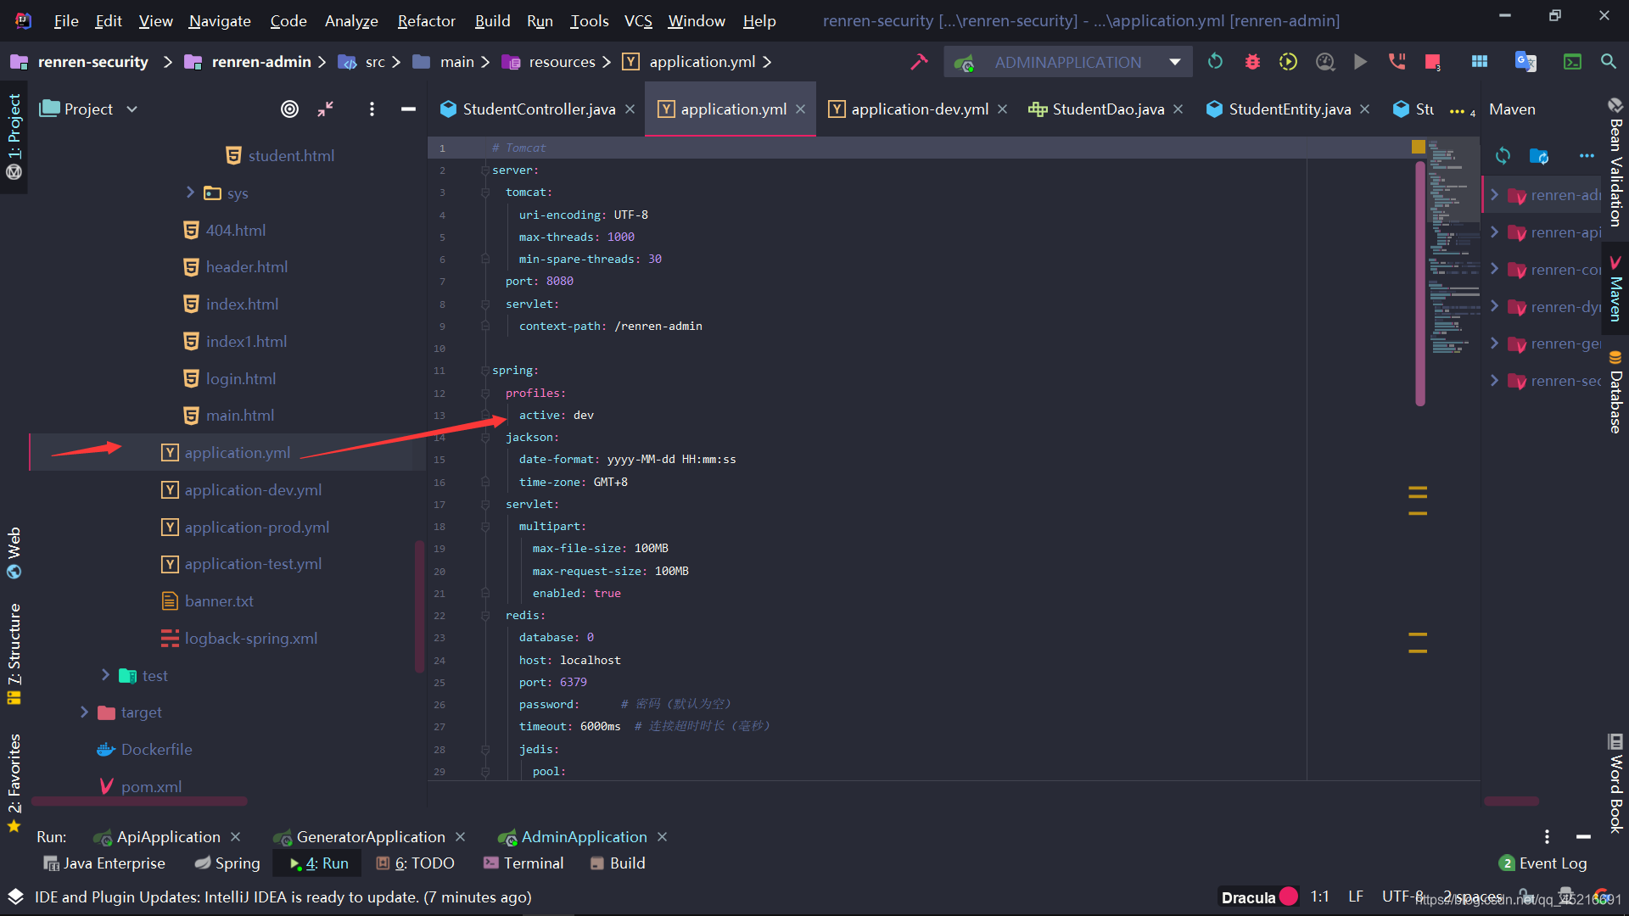Hide the Run tool window
Screen dimensions: 1629x916
(1583, 837)
